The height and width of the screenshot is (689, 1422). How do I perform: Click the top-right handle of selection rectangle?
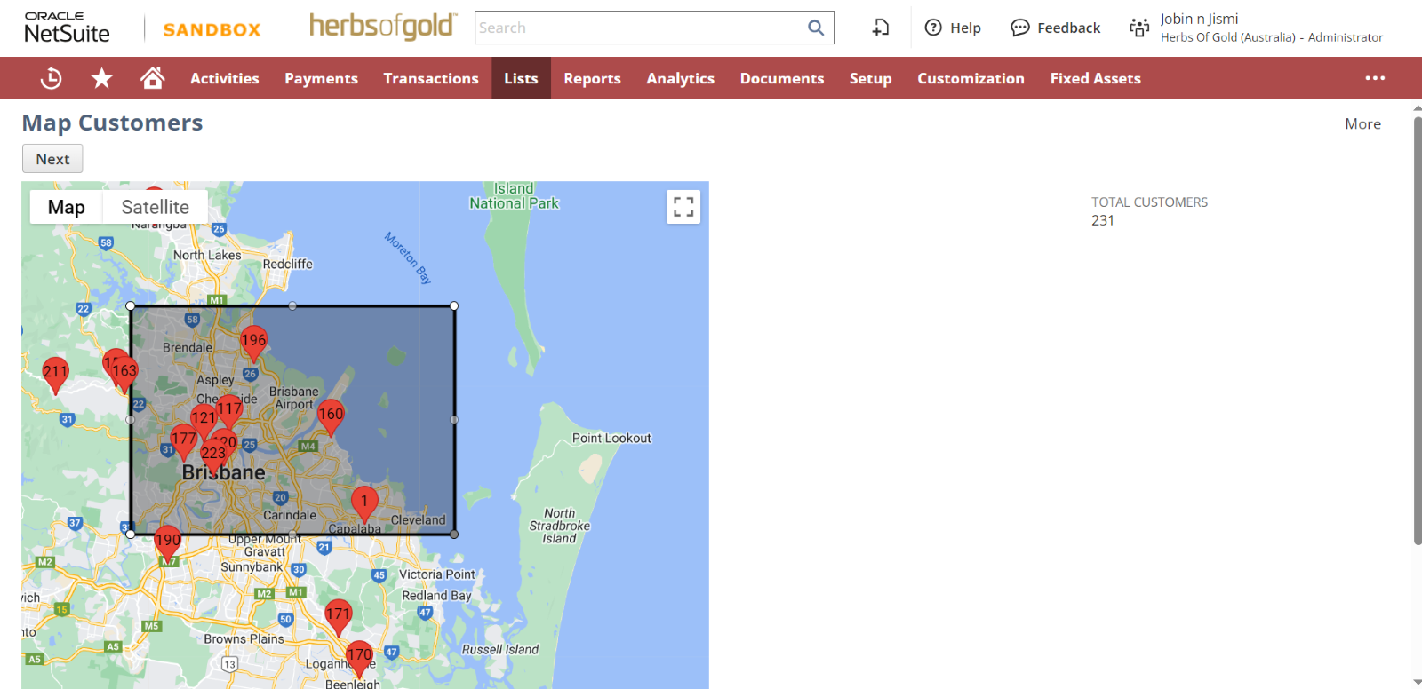(x=454, y=306)
